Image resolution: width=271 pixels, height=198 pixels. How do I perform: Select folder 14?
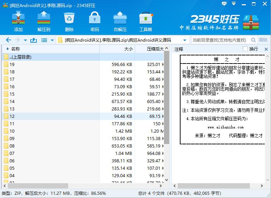click(x=83, y=102)
